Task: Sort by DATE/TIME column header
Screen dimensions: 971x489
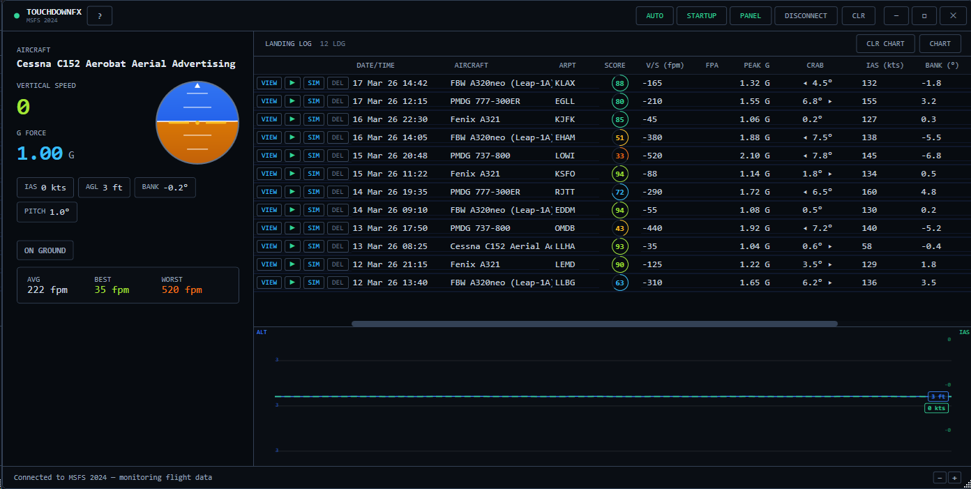Action: (x=375, y=66)
